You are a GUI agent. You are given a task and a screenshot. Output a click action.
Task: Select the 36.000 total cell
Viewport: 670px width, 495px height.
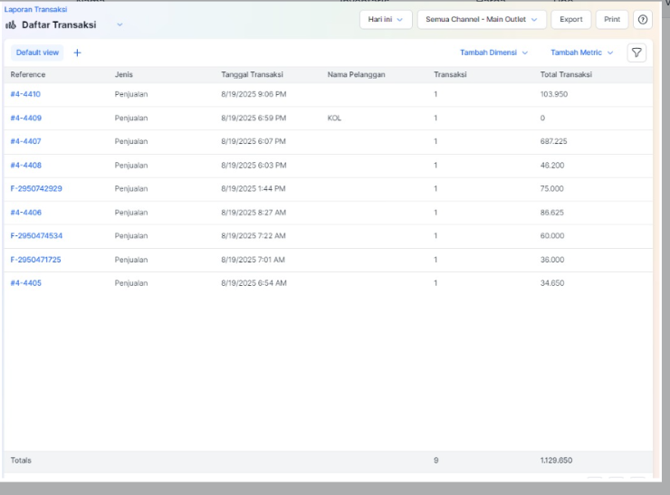552,260
